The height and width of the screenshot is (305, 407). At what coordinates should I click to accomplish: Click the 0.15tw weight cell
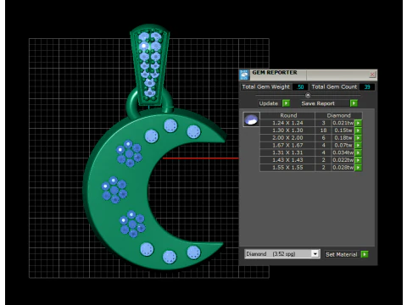(x=343, y=130)
